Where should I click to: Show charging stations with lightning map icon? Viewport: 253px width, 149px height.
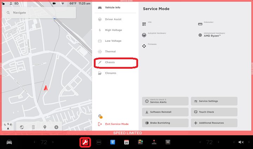point(56,127)
